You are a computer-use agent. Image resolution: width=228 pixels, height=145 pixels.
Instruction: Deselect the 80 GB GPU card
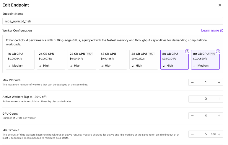pos(174,60)
